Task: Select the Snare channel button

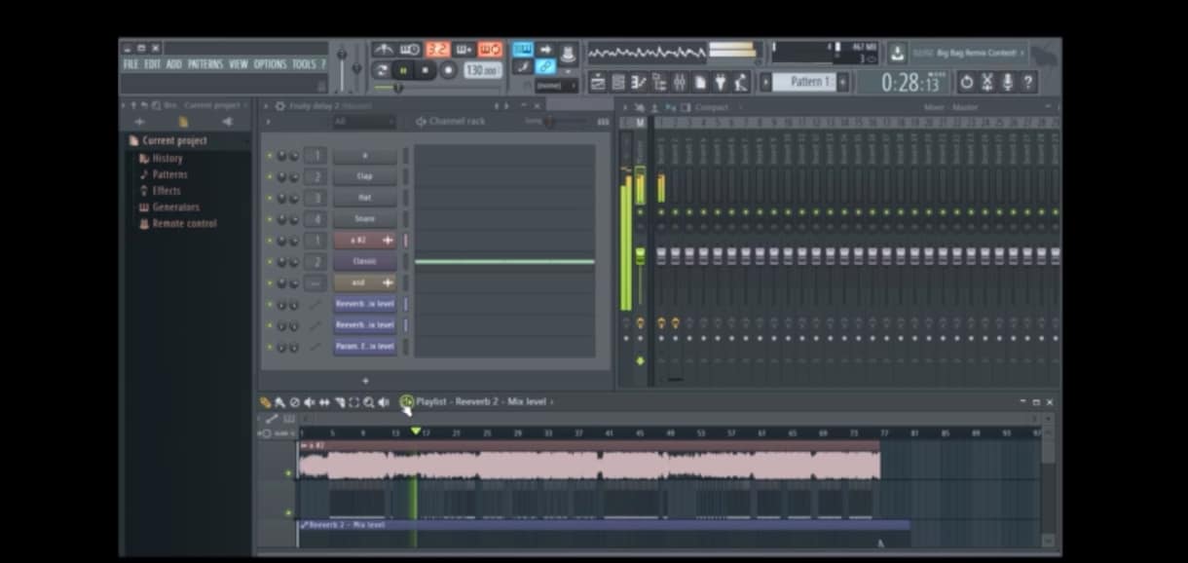Action: 365,220
